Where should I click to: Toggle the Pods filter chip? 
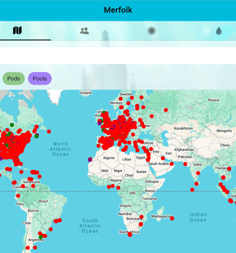coord(14,78)
